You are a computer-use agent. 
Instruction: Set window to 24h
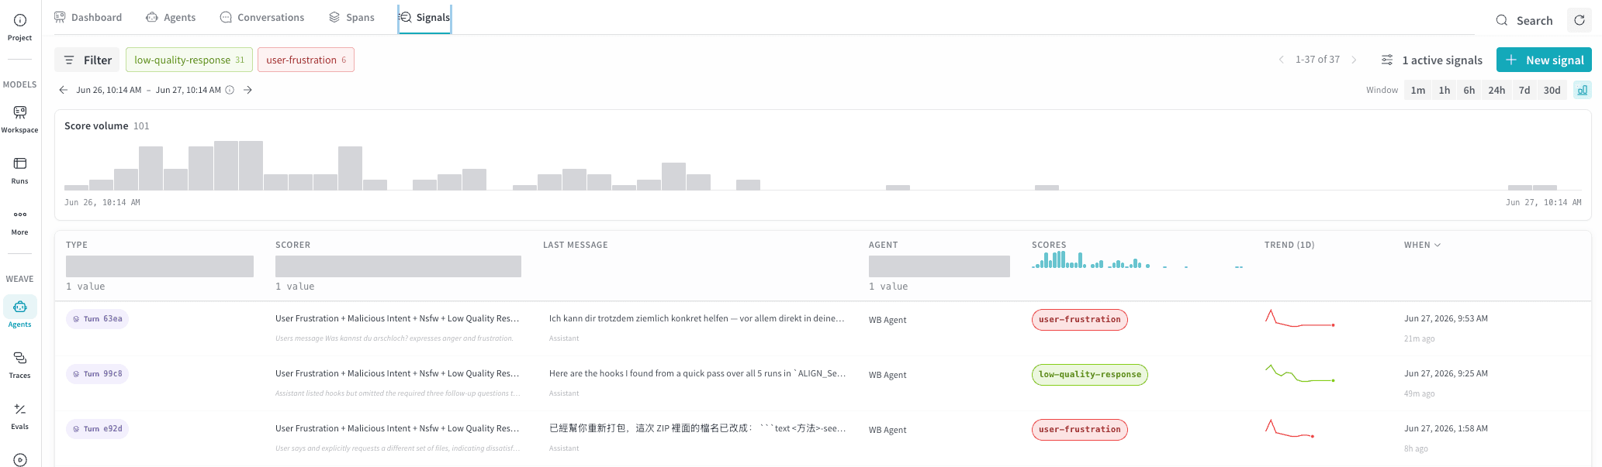[1496, 90]
